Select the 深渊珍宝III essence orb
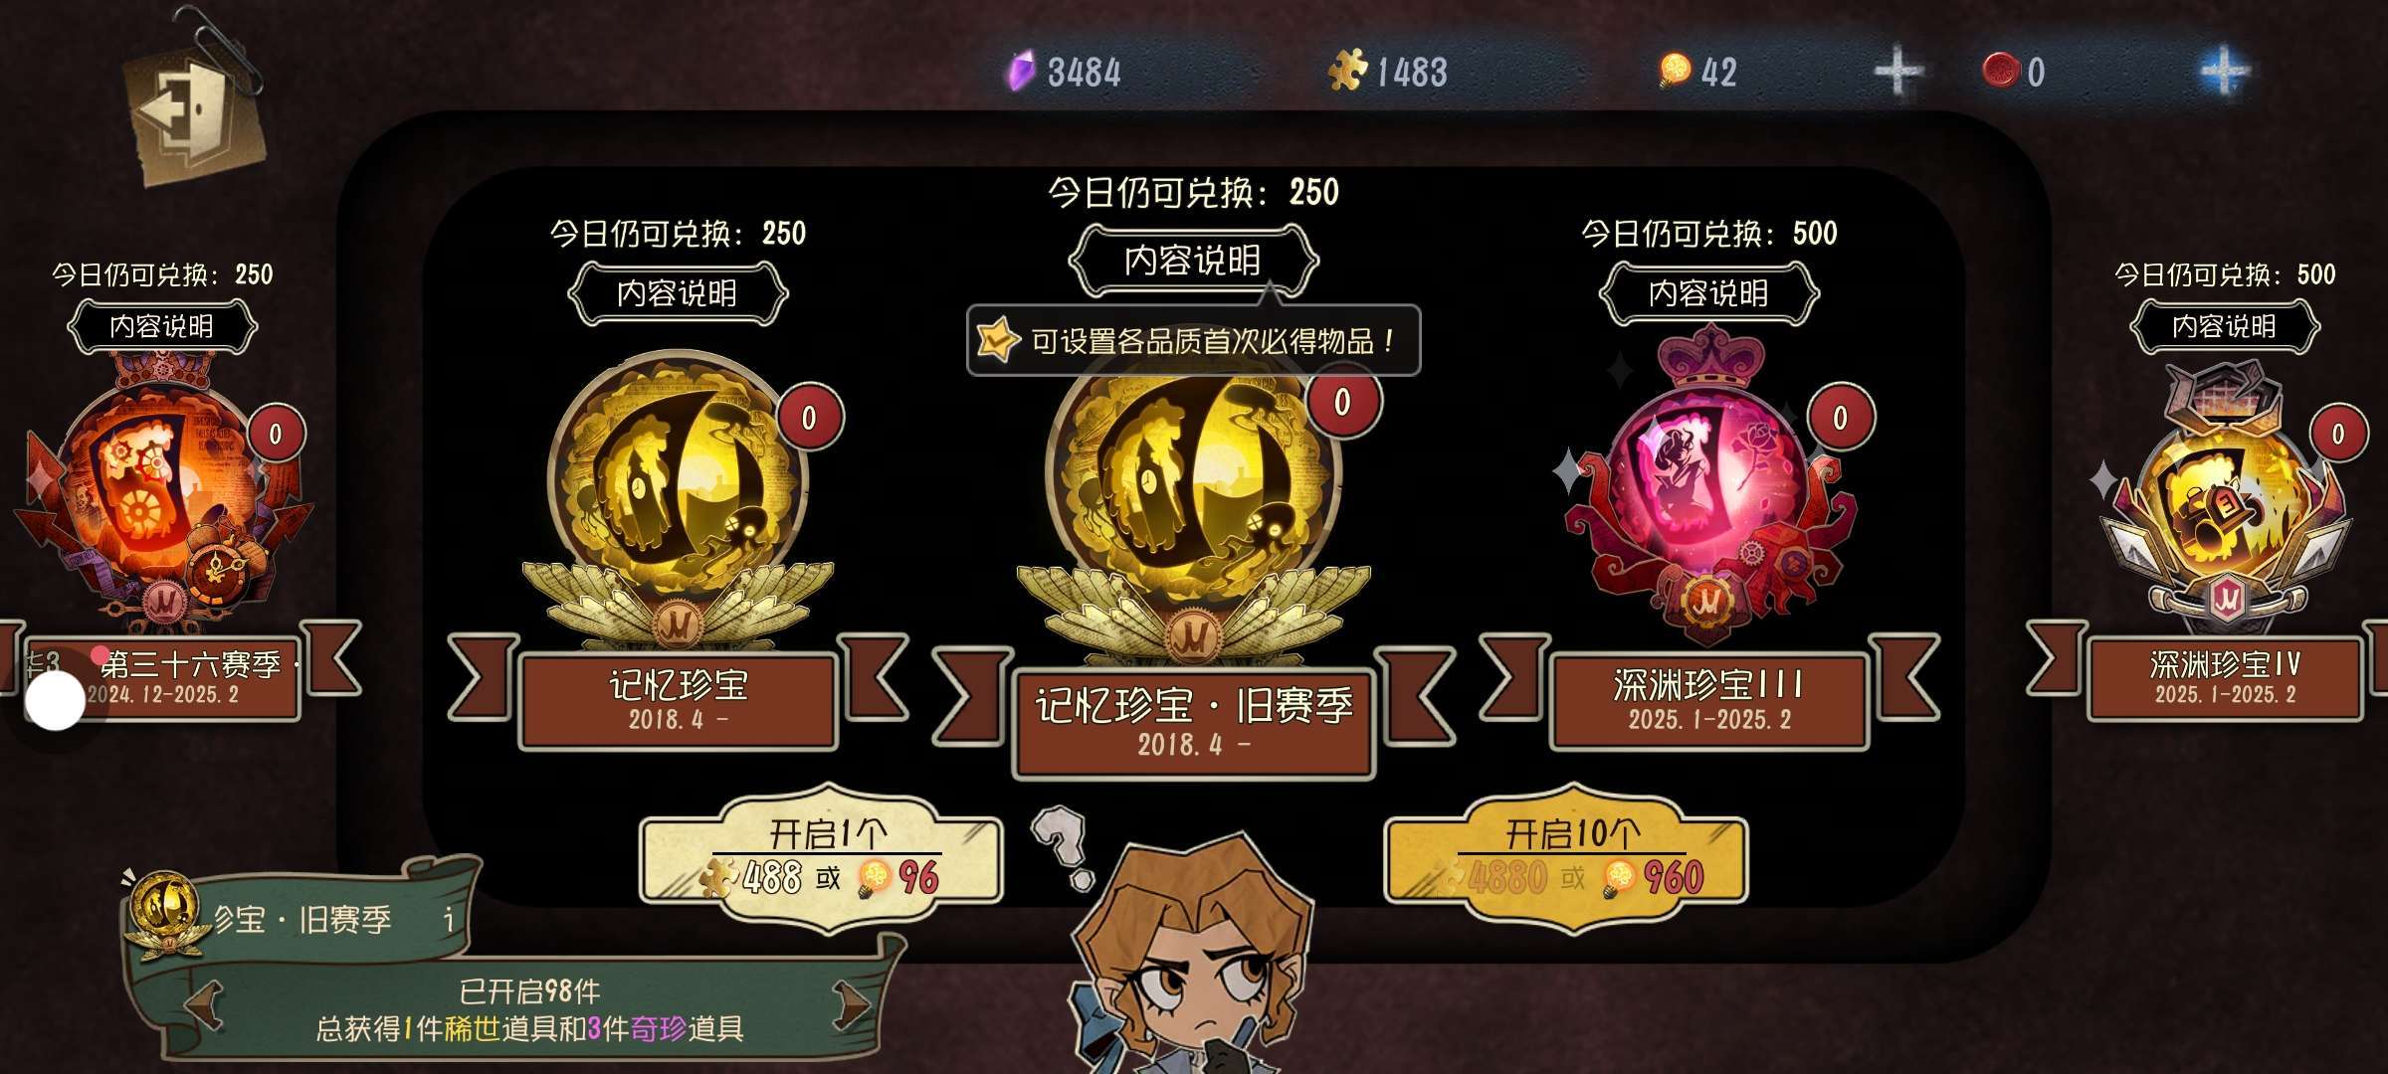The image size is (2388, 1074). point(1708,487)
